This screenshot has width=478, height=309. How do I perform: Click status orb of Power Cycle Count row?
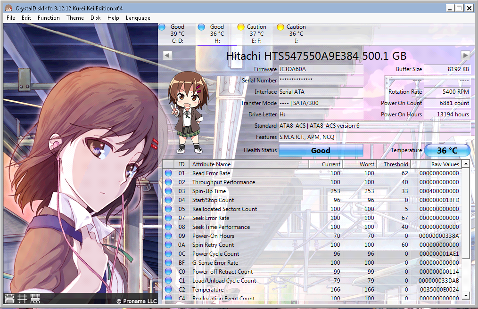tap(168, 253)
